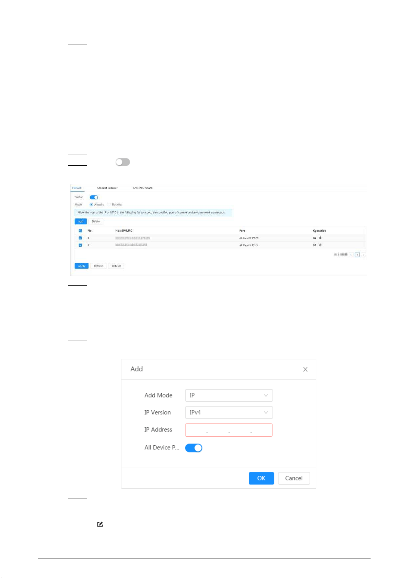Image resolution: width=409 pixels, height=578 pixels.
Task: Go to previous page of list
Action: pyautogui.click(x=351, y=255)
